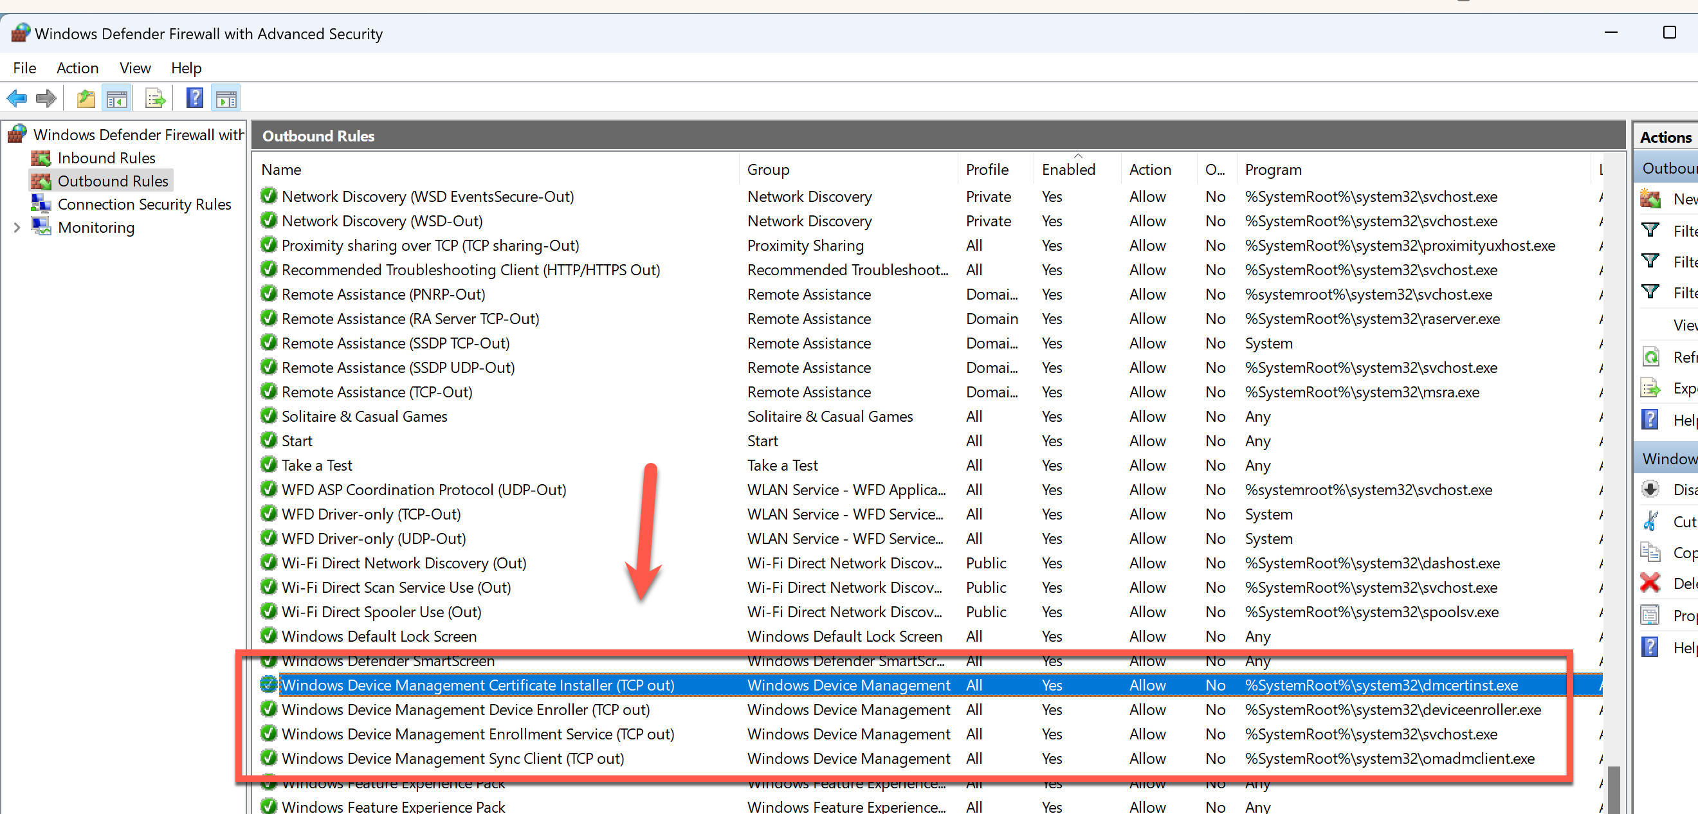Toggle the Show/Hide Console Tree icon

coord(117,99)
